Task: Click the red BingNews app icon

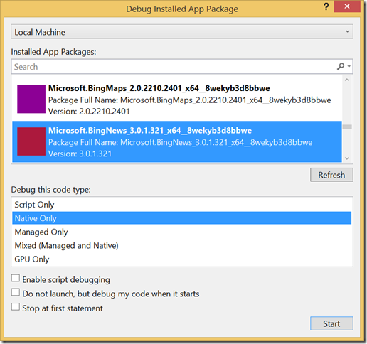Action: point(31,141)
